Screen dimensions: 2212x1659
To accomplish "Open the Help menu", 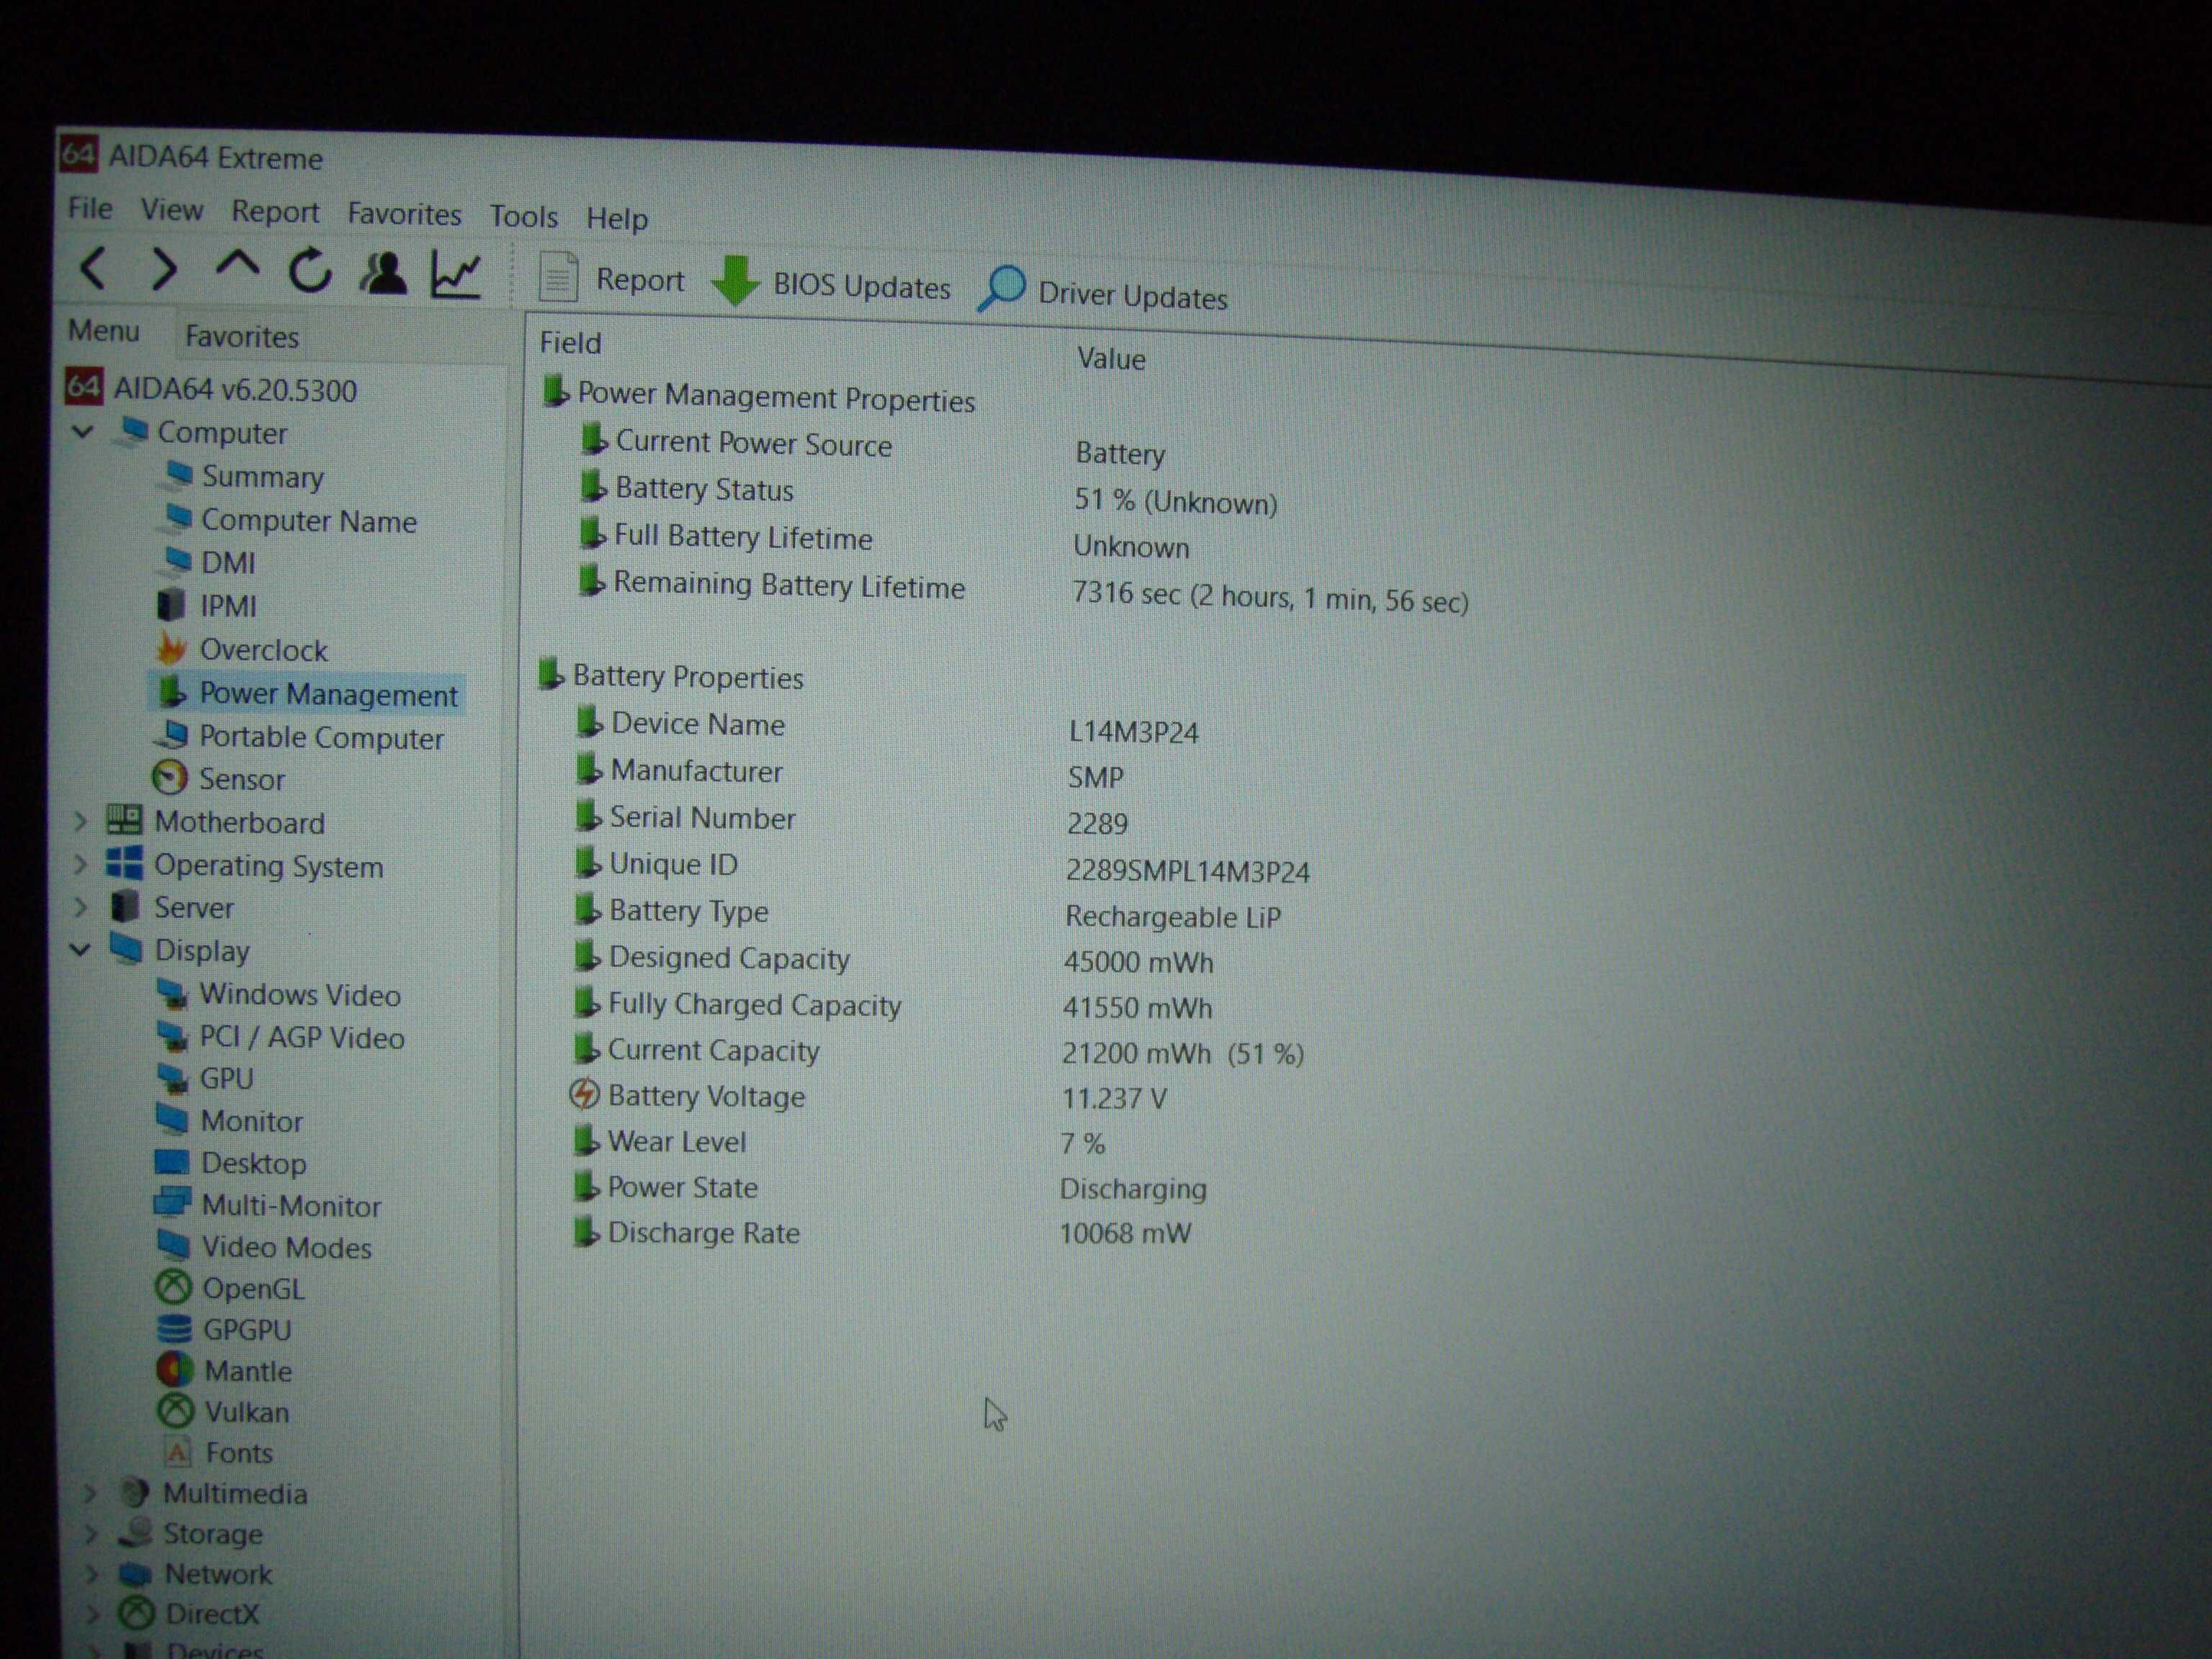I will [617, 218].
